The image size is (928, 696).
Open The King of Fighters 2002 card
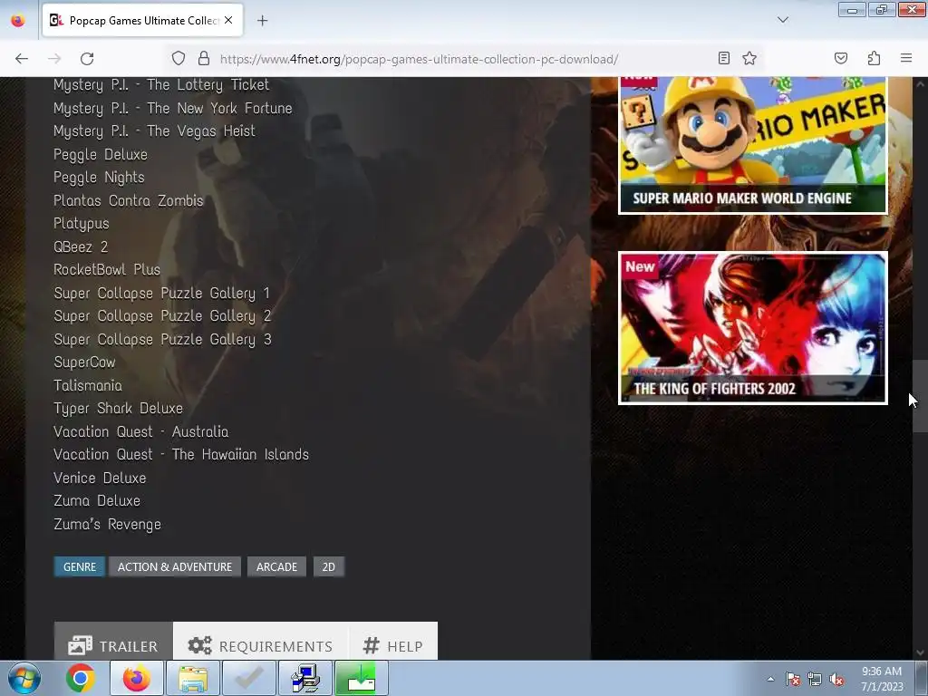753,328
